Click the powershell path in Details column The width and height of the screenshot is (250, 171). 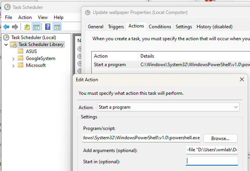tap(195, 65)
